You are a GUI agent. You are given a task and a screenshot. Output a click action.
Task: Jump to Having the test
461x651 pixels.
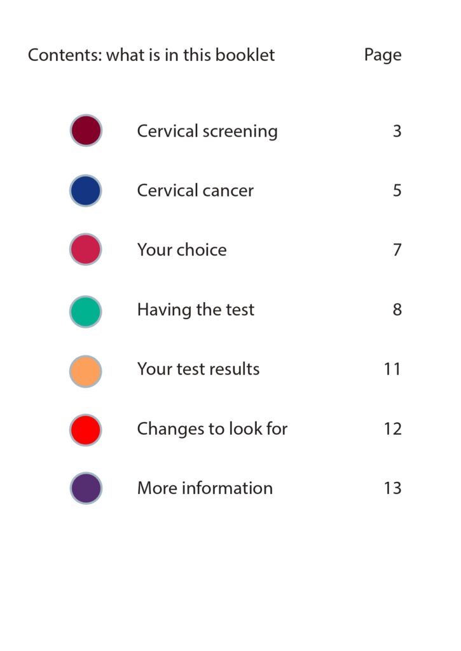coord(196,310)
